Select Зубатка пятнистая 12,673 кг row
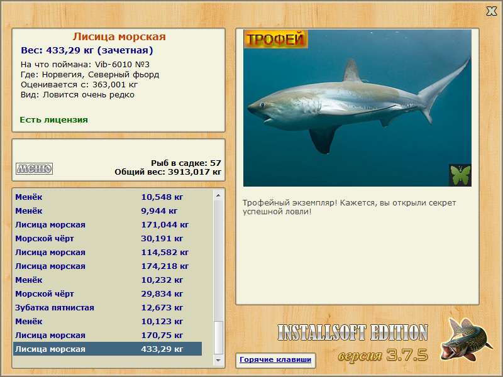Image resolution: width=503 pixels, height=377 pixels. (x=108, y=307)
